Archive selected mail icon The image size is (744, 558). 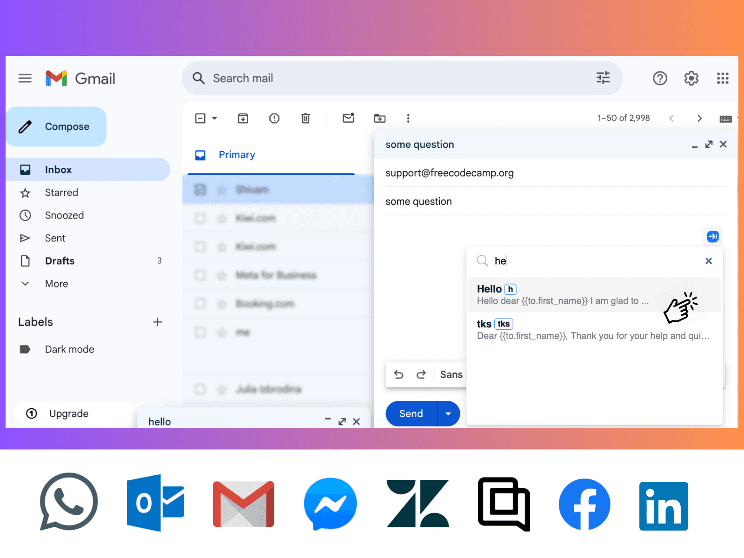(x=243, y=118)
